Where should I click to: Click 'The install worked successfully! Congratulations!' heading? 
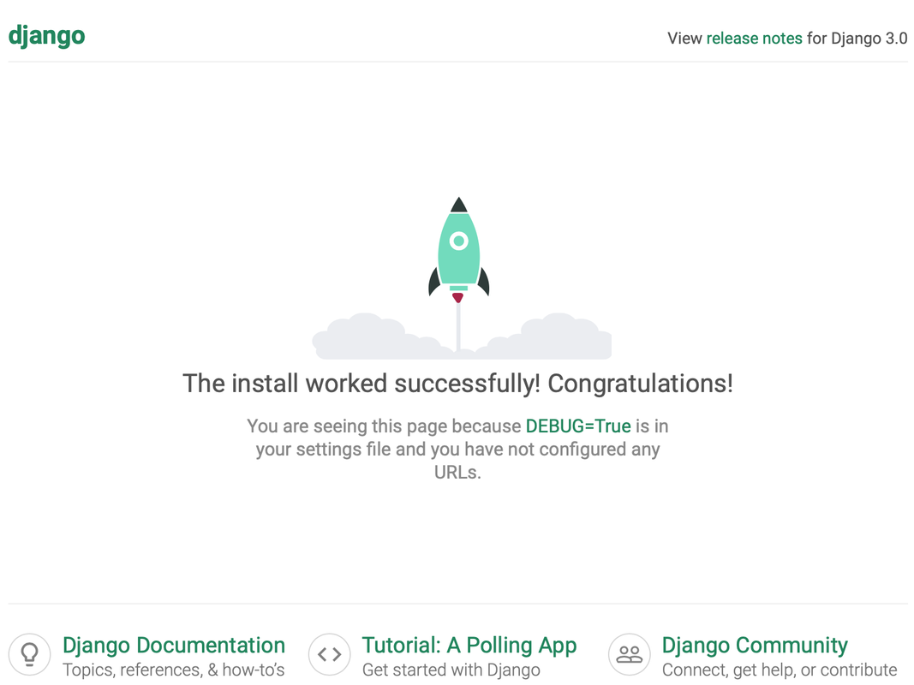(457, 384)
